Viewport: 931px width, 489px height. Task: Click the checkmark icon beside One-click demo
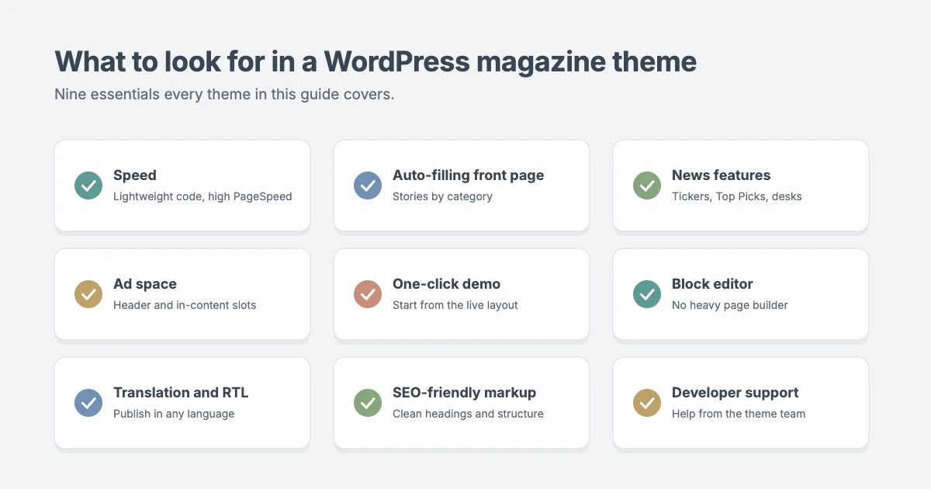[x=368, y=294]
